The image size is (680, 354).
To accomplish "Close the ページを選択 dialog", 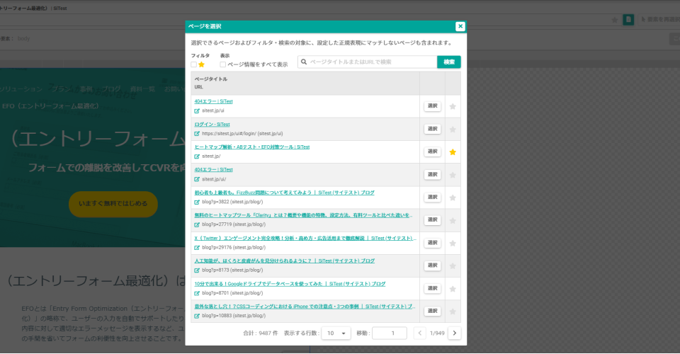I will [x=460, y=26].
